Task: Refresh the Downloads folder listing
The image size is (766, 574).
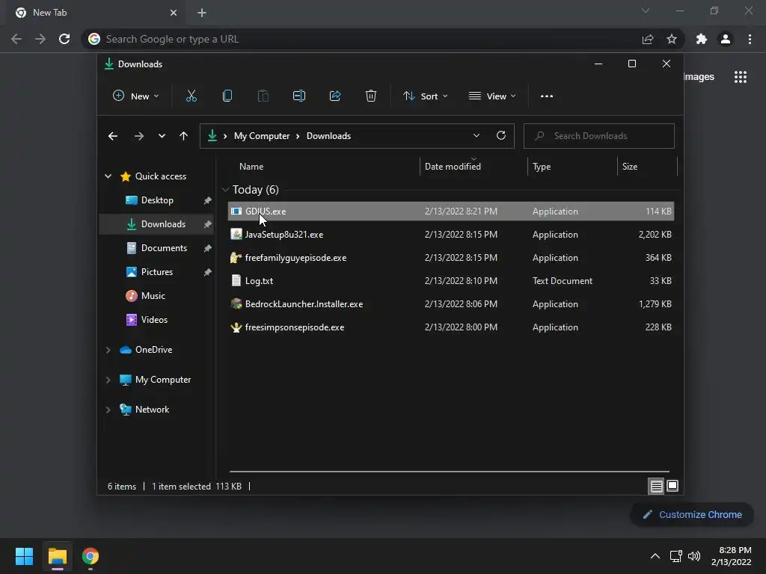Action: 500,136
